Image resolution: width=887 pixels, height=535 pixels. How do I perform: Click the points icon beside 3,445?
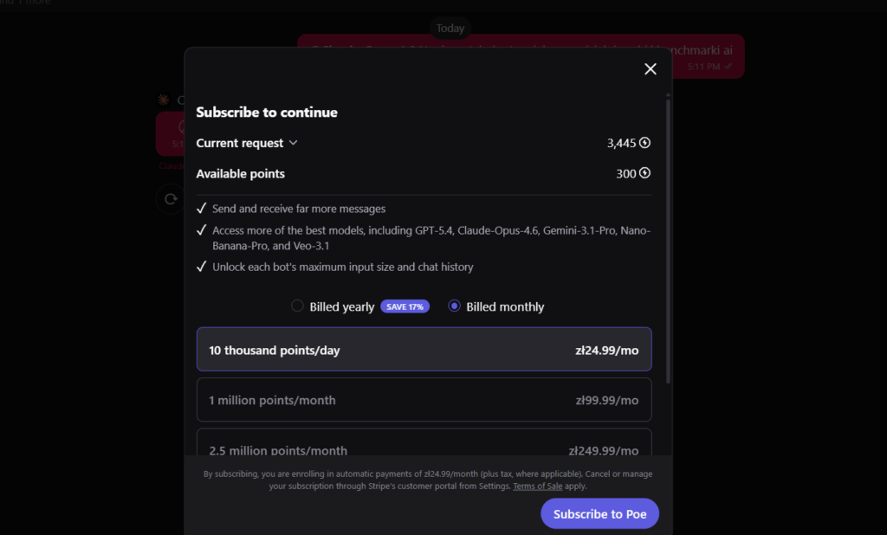644,143
